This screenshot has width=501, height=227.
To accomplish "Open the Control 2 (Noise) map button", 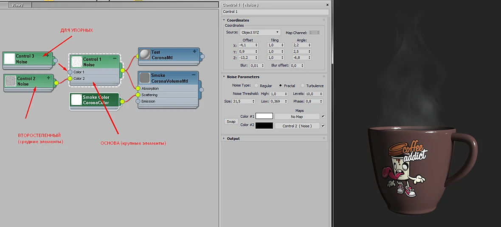I will click(x=297, y=126).
